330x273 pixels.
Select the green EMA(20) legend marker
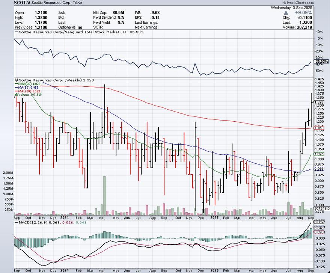coord(16,84)
